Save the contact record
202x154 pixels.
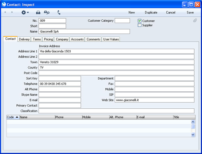click(x=190, y=12)
